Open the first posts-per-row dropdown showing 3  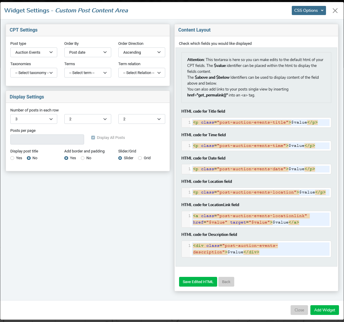[34, 119]
